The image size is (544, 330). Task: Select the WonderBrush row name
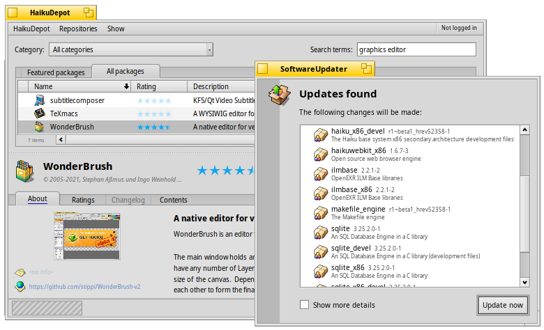(x=72, y=127)
